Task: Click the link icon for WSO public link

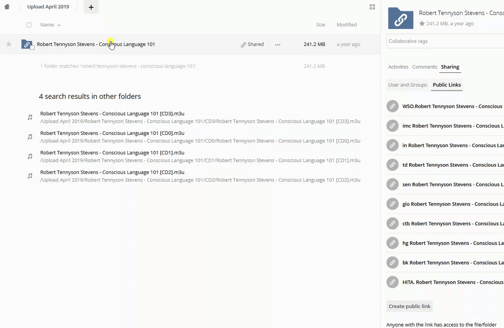Action: click(392, 106)
